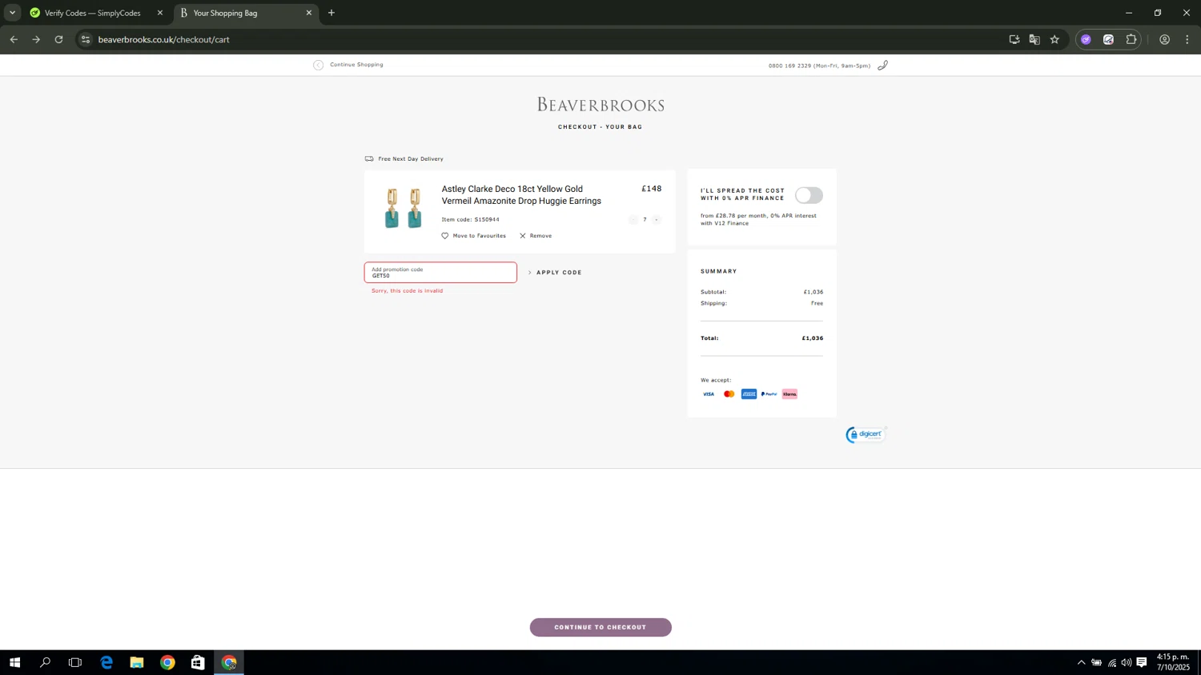Screen dimensions: 1201x675
Task: Open the taskbar clock and date
Action: [x=1173, y=662]
